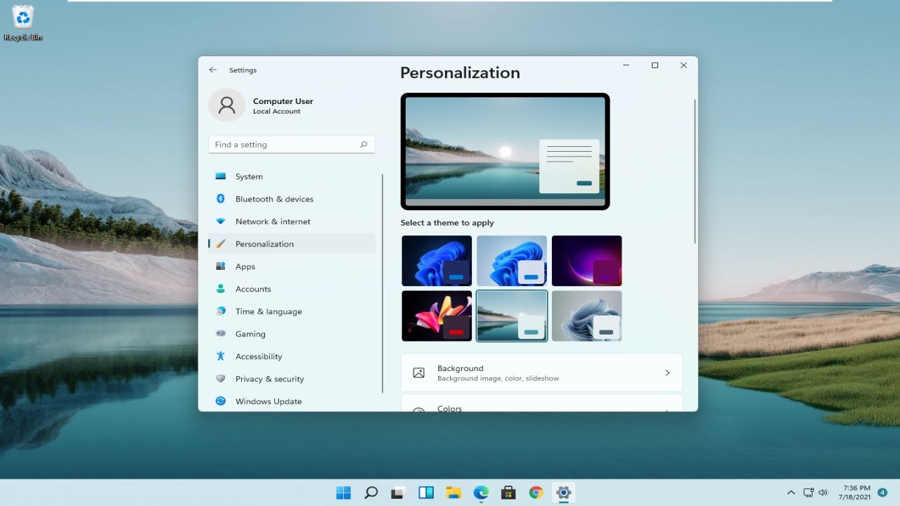Screen dimensions: 900x506
Task: Open the System settings page
Action: (x=292, y=176)
